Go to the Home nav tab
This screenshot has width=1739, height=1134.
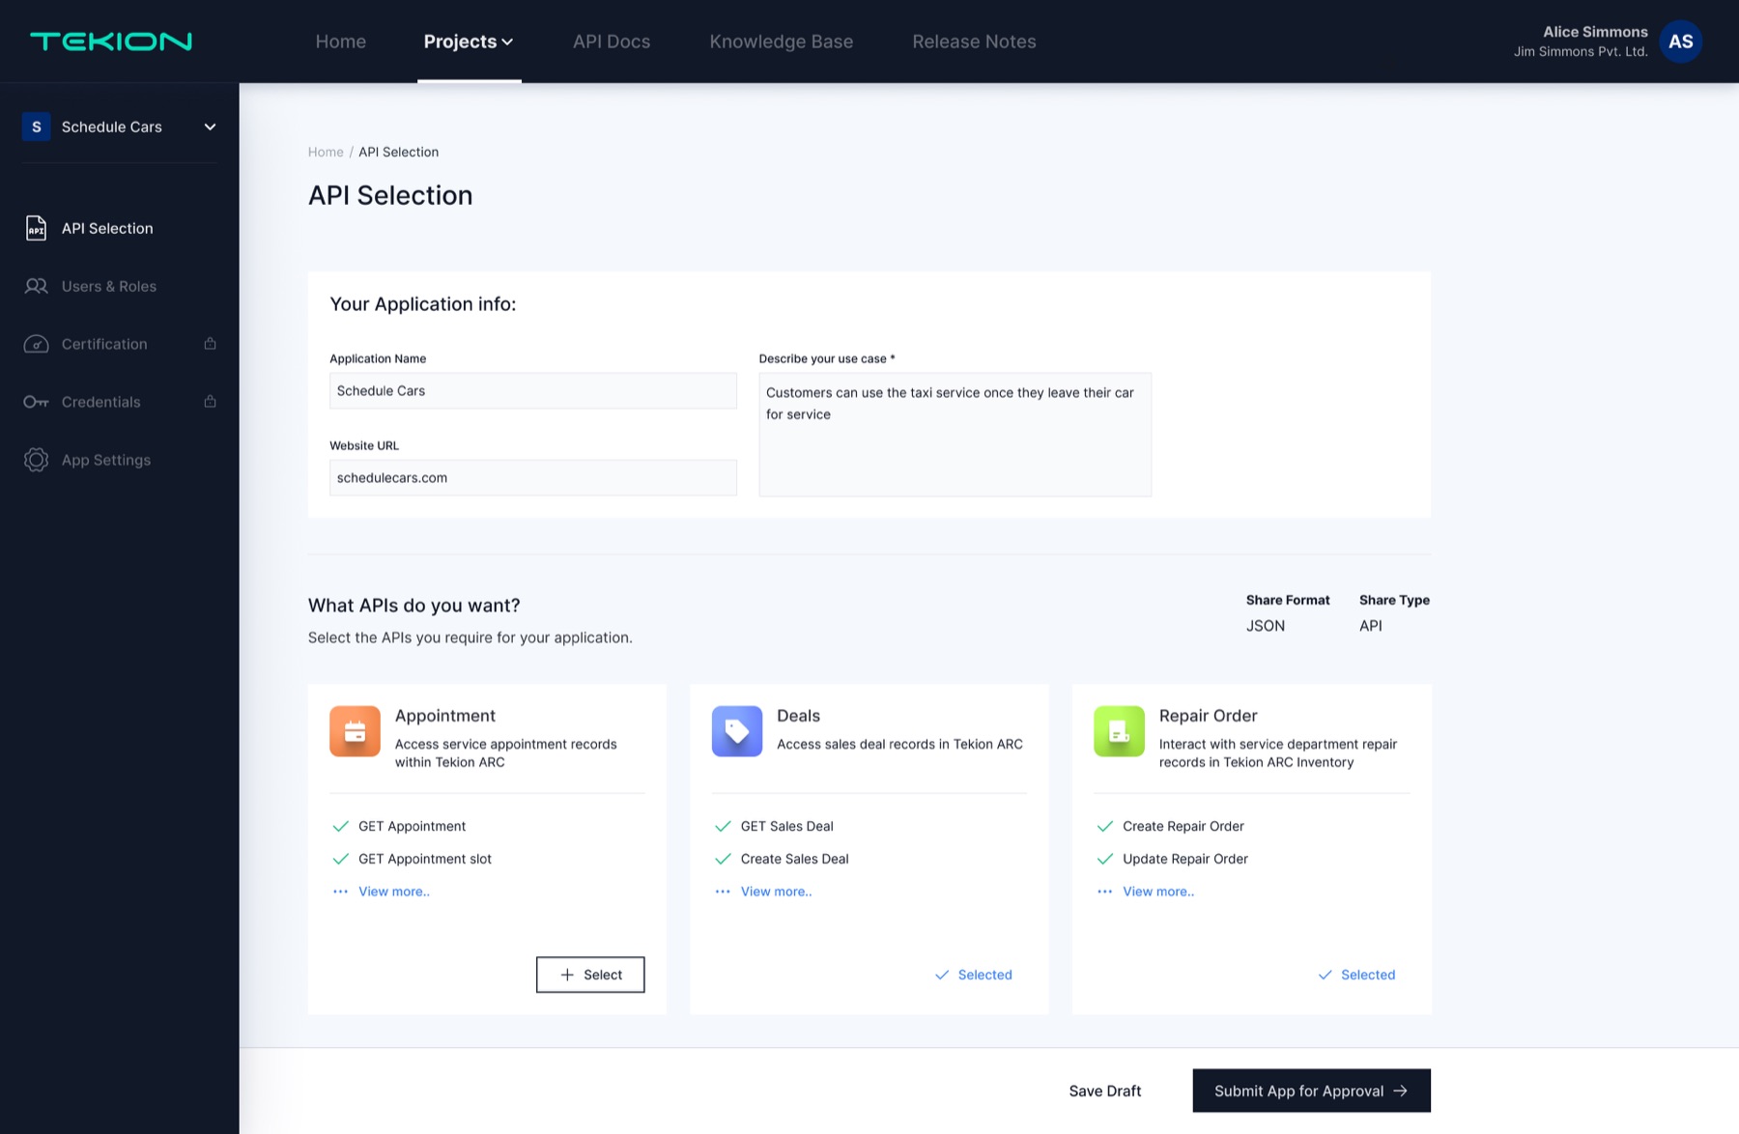[341, 42]
